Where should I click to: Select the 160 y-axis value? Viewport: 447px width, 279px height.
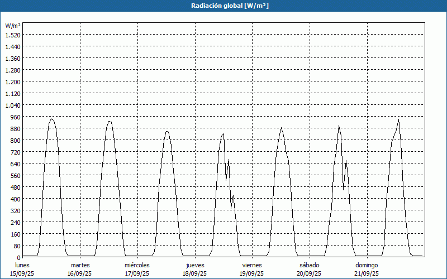point(16,234)
